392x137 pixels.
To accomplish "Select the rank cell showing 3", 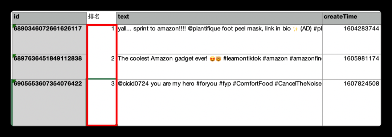I will point(101,102).
